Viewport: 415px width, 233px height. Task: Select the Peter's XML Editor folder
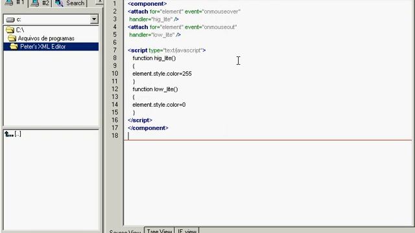pyautogui.click(x=43, y=47)
